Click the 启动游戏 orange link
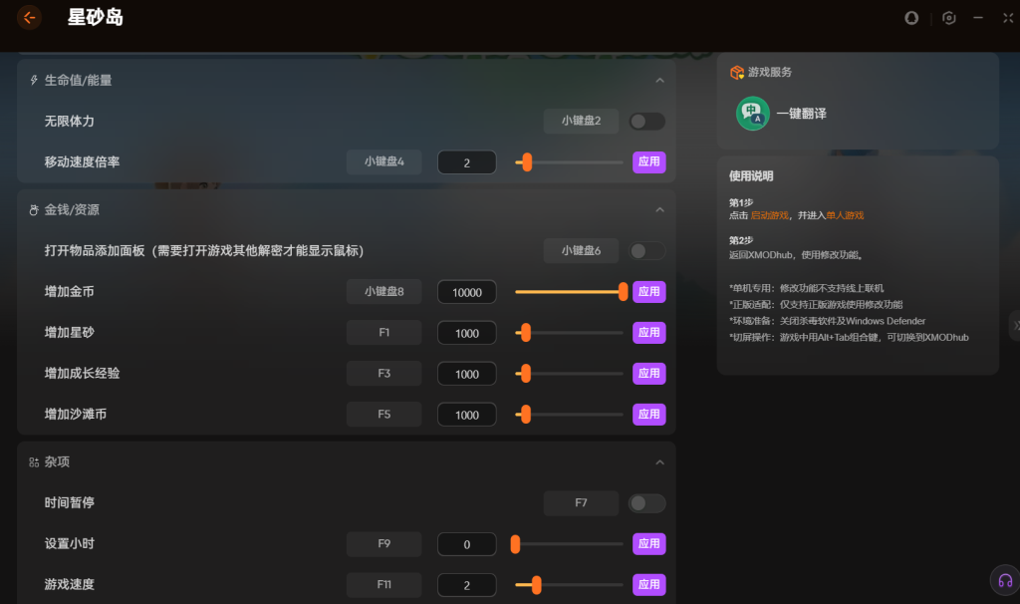Image resolution: width=1020 pixels, height=604 pixels. click(x=767, y=215)
